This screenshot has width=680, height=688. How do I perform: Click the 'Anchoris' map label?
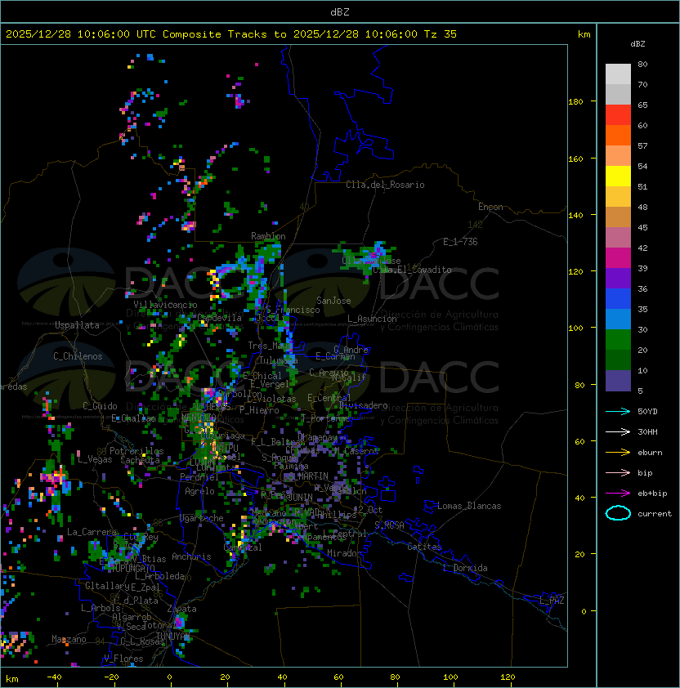(x=191, y=556)
